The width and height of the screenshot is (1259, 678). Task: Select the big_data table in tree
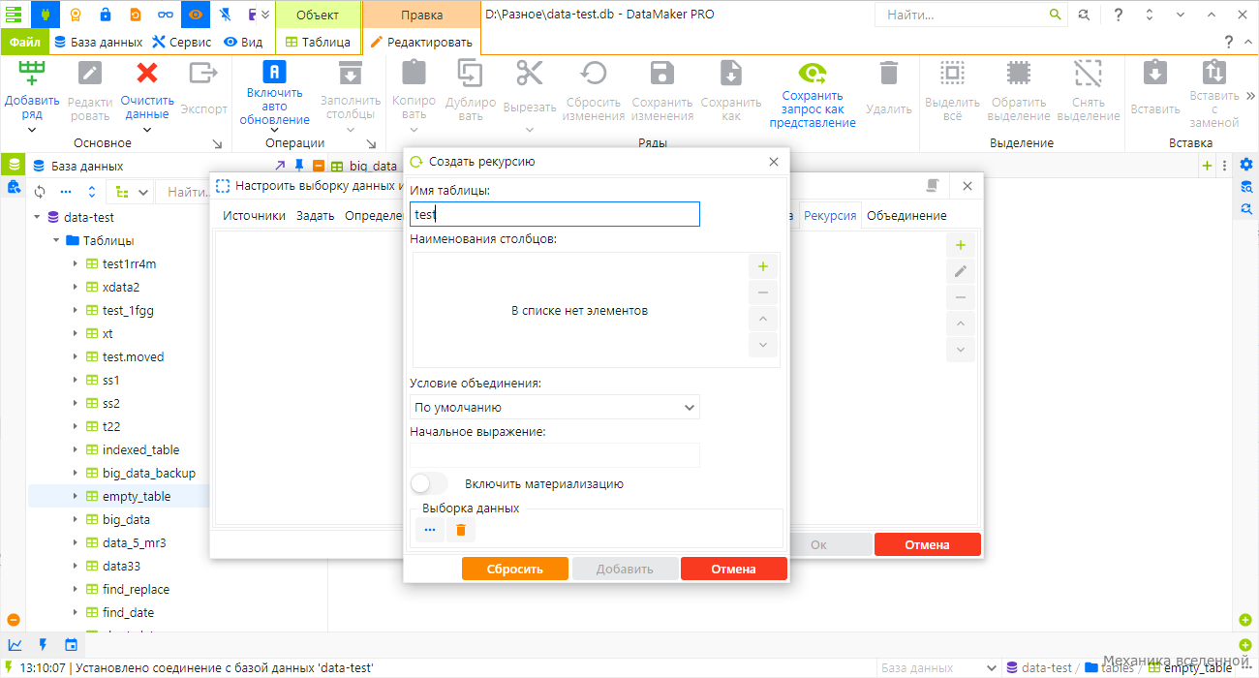coord(126,519)
